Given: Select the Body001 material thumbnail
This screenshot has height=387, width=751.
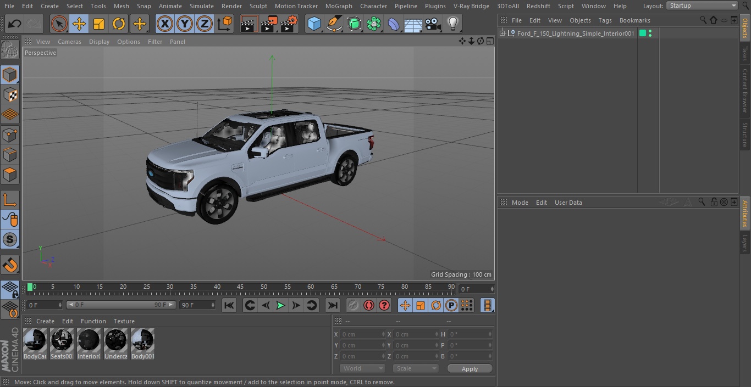Looking at the screenshot, I should (142, 344).
